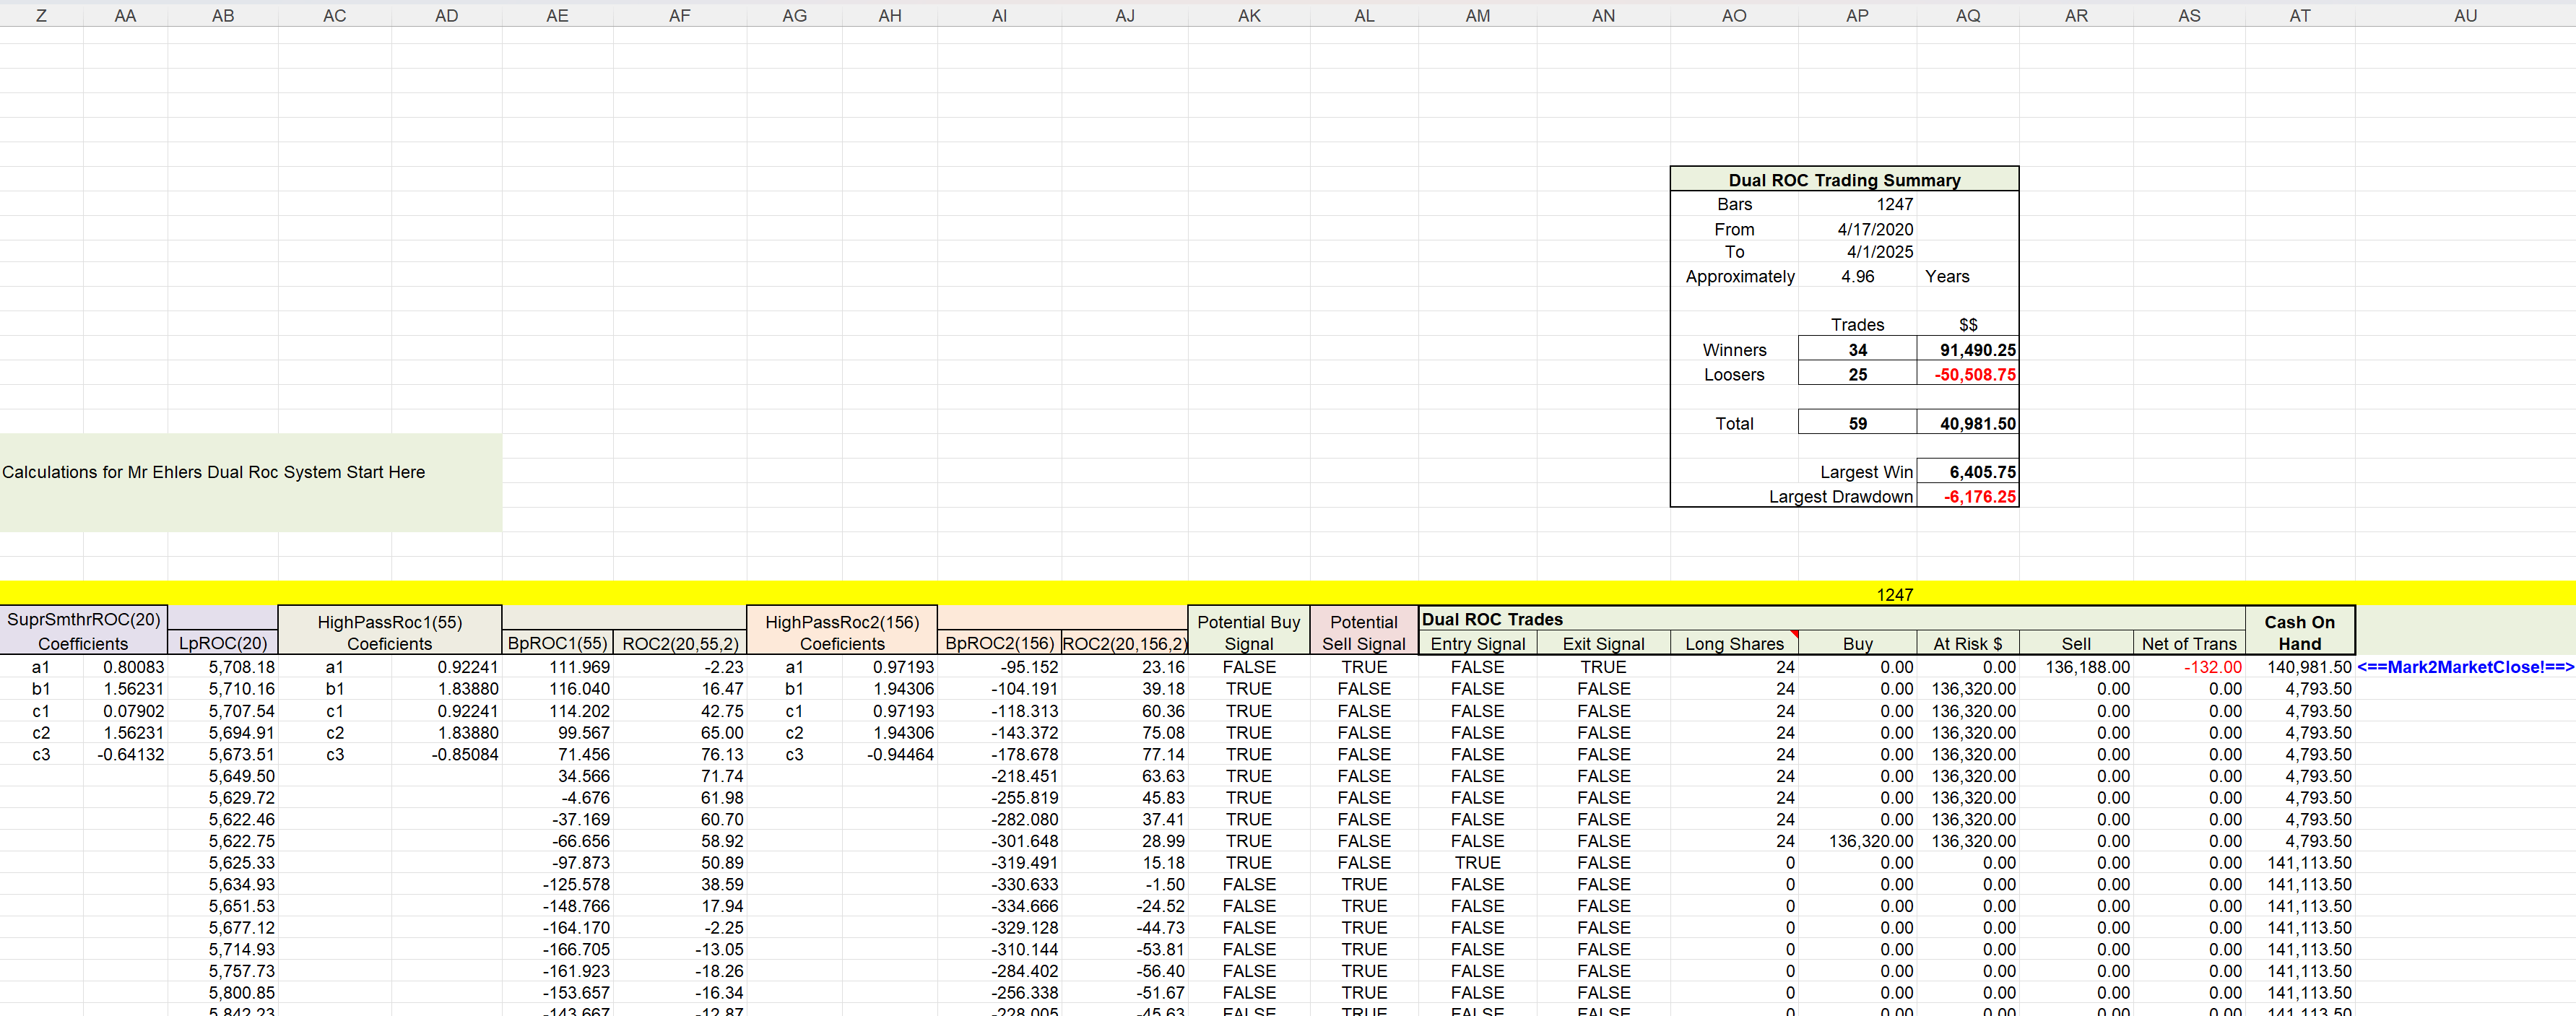2576x1016 pixels.
Task: Click the blue Mark2MarketClose link
Action: click(2465, 667)
